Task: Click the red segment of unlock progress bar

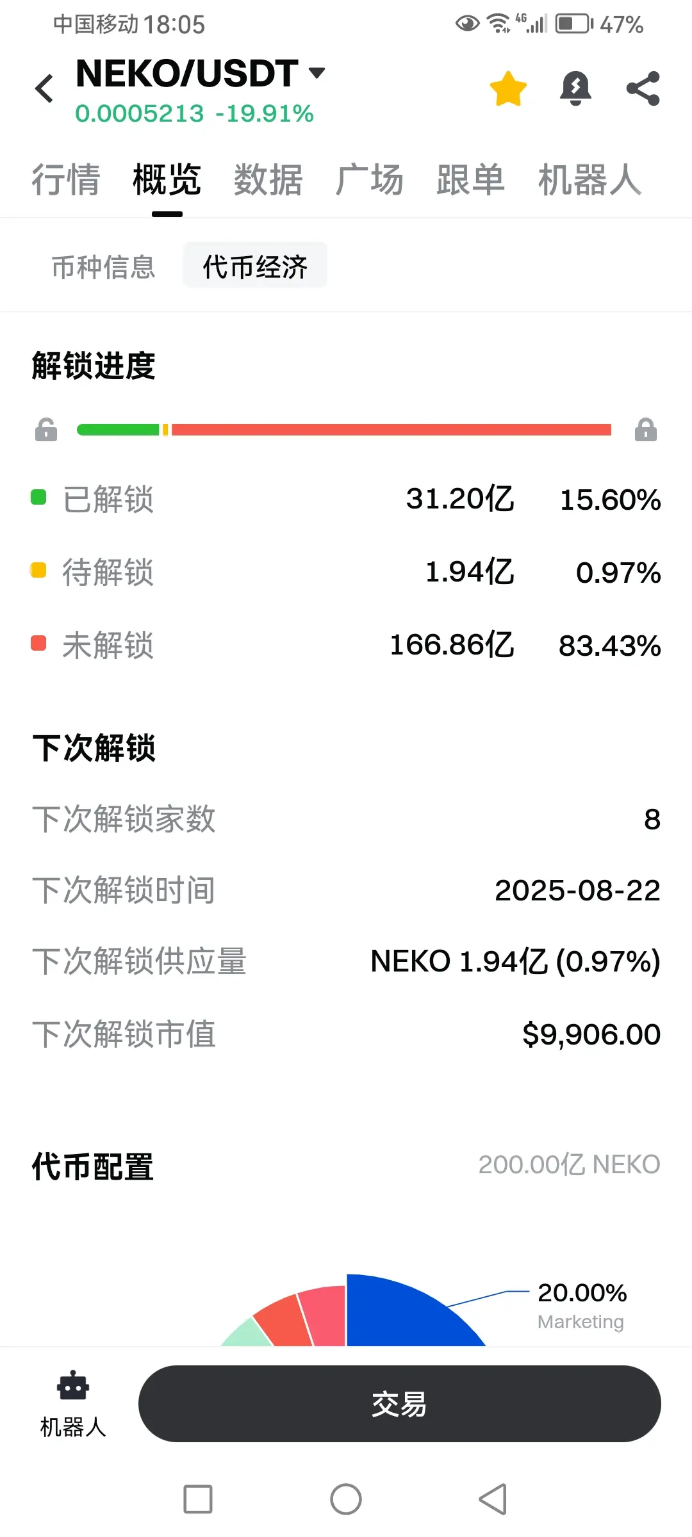Action: (391, 430)
